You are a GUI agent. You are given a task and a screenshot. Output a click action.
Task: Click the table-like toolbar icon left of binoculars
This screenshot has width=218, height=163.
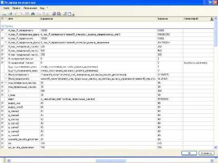(x=27, y=14)
